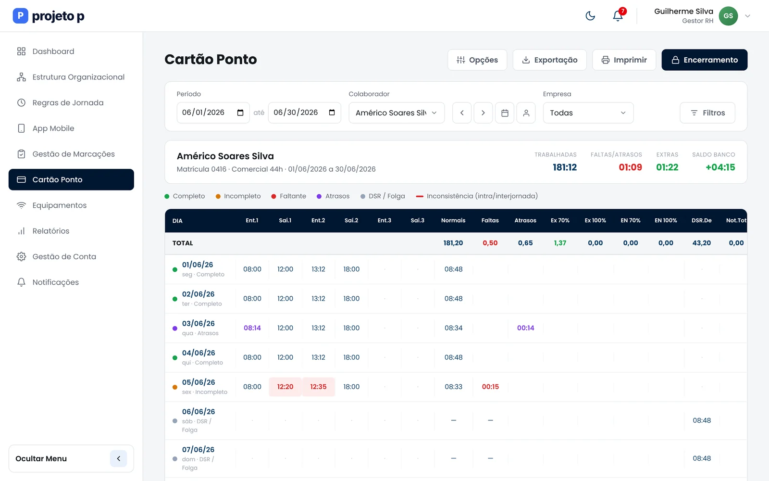Open Dashboard in the sidebar
769x481 pixels.
point(71,51)
